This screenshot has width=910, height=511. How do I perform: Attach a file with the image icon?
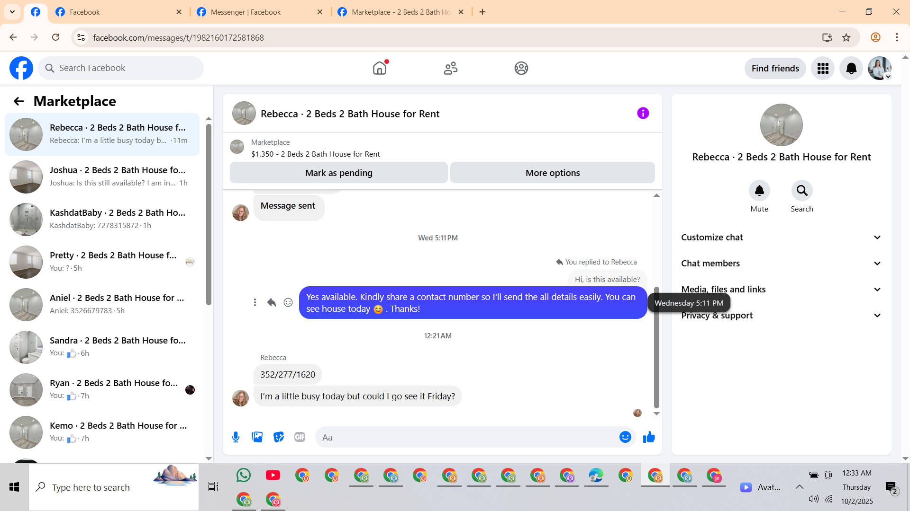coord(257,437)
